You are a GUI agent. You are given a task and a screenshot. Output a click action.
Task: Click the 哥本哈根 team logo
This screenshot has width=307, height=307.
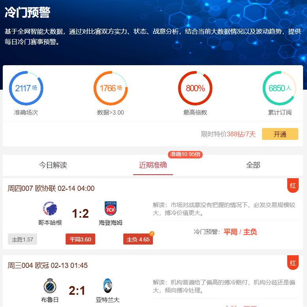point(50,209)
